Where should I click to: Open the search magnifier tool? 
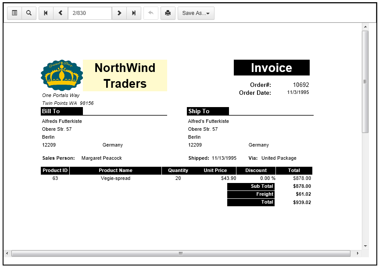pos(29,13)
